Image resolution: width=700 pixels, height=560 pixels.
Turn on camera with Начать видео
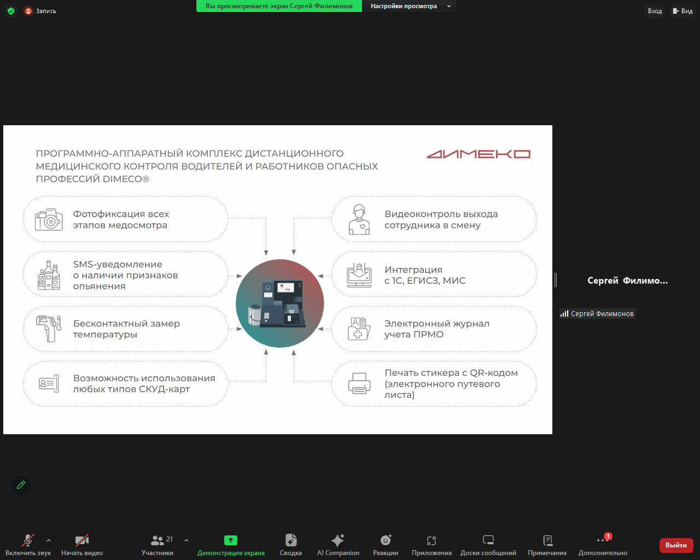82,545
